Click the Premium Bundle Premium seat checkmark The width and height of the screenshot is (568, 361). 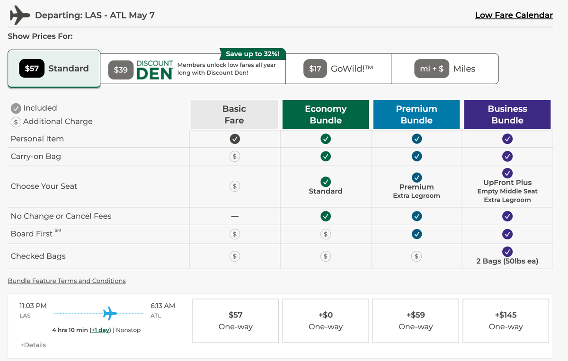417,177
